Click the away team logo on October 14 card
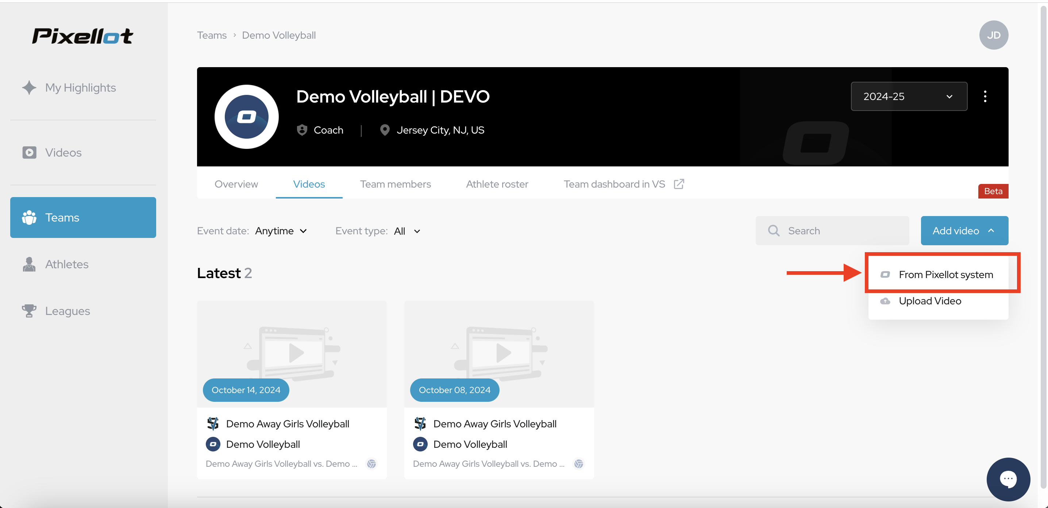This screenshot has height=508, width=1048. pyautogui.click(x=213, y=423)
